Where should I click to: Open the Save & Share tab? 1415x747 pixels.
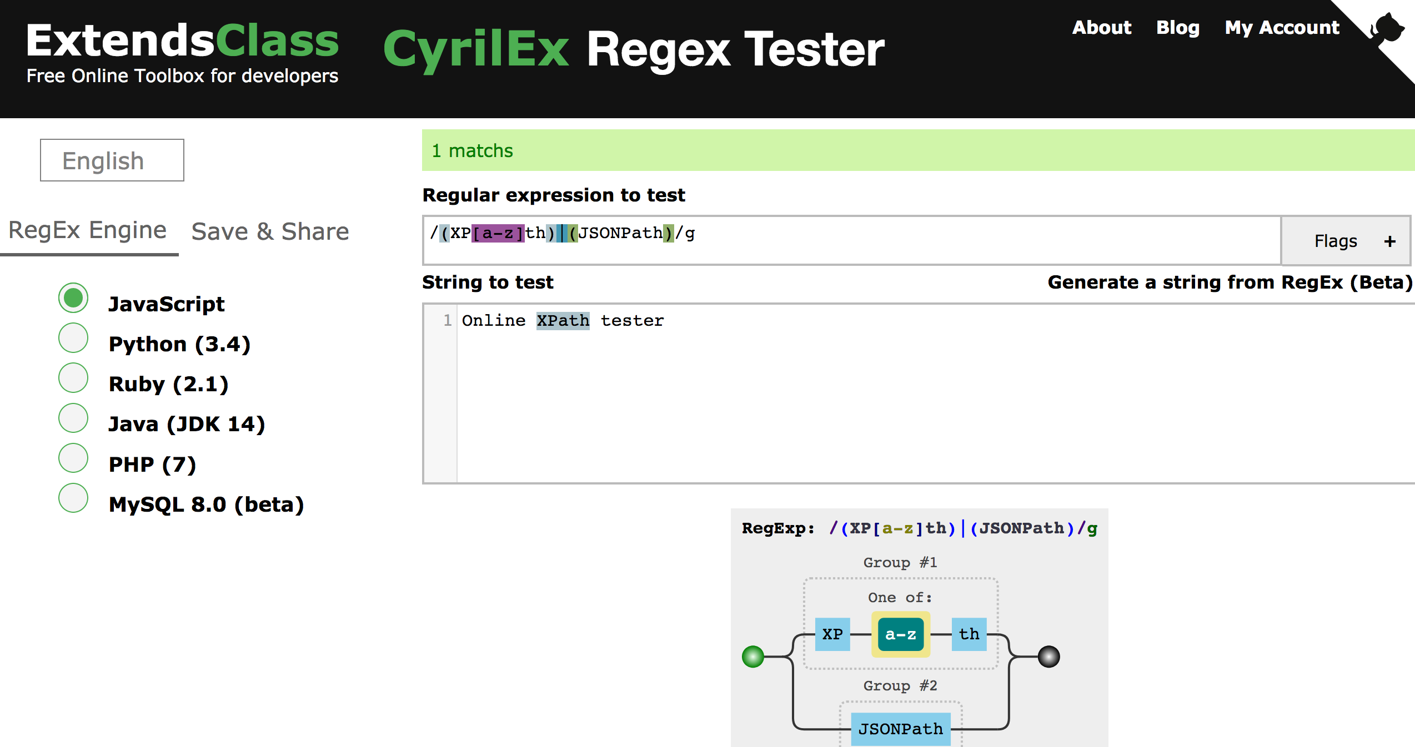click(x=270, y=231)
